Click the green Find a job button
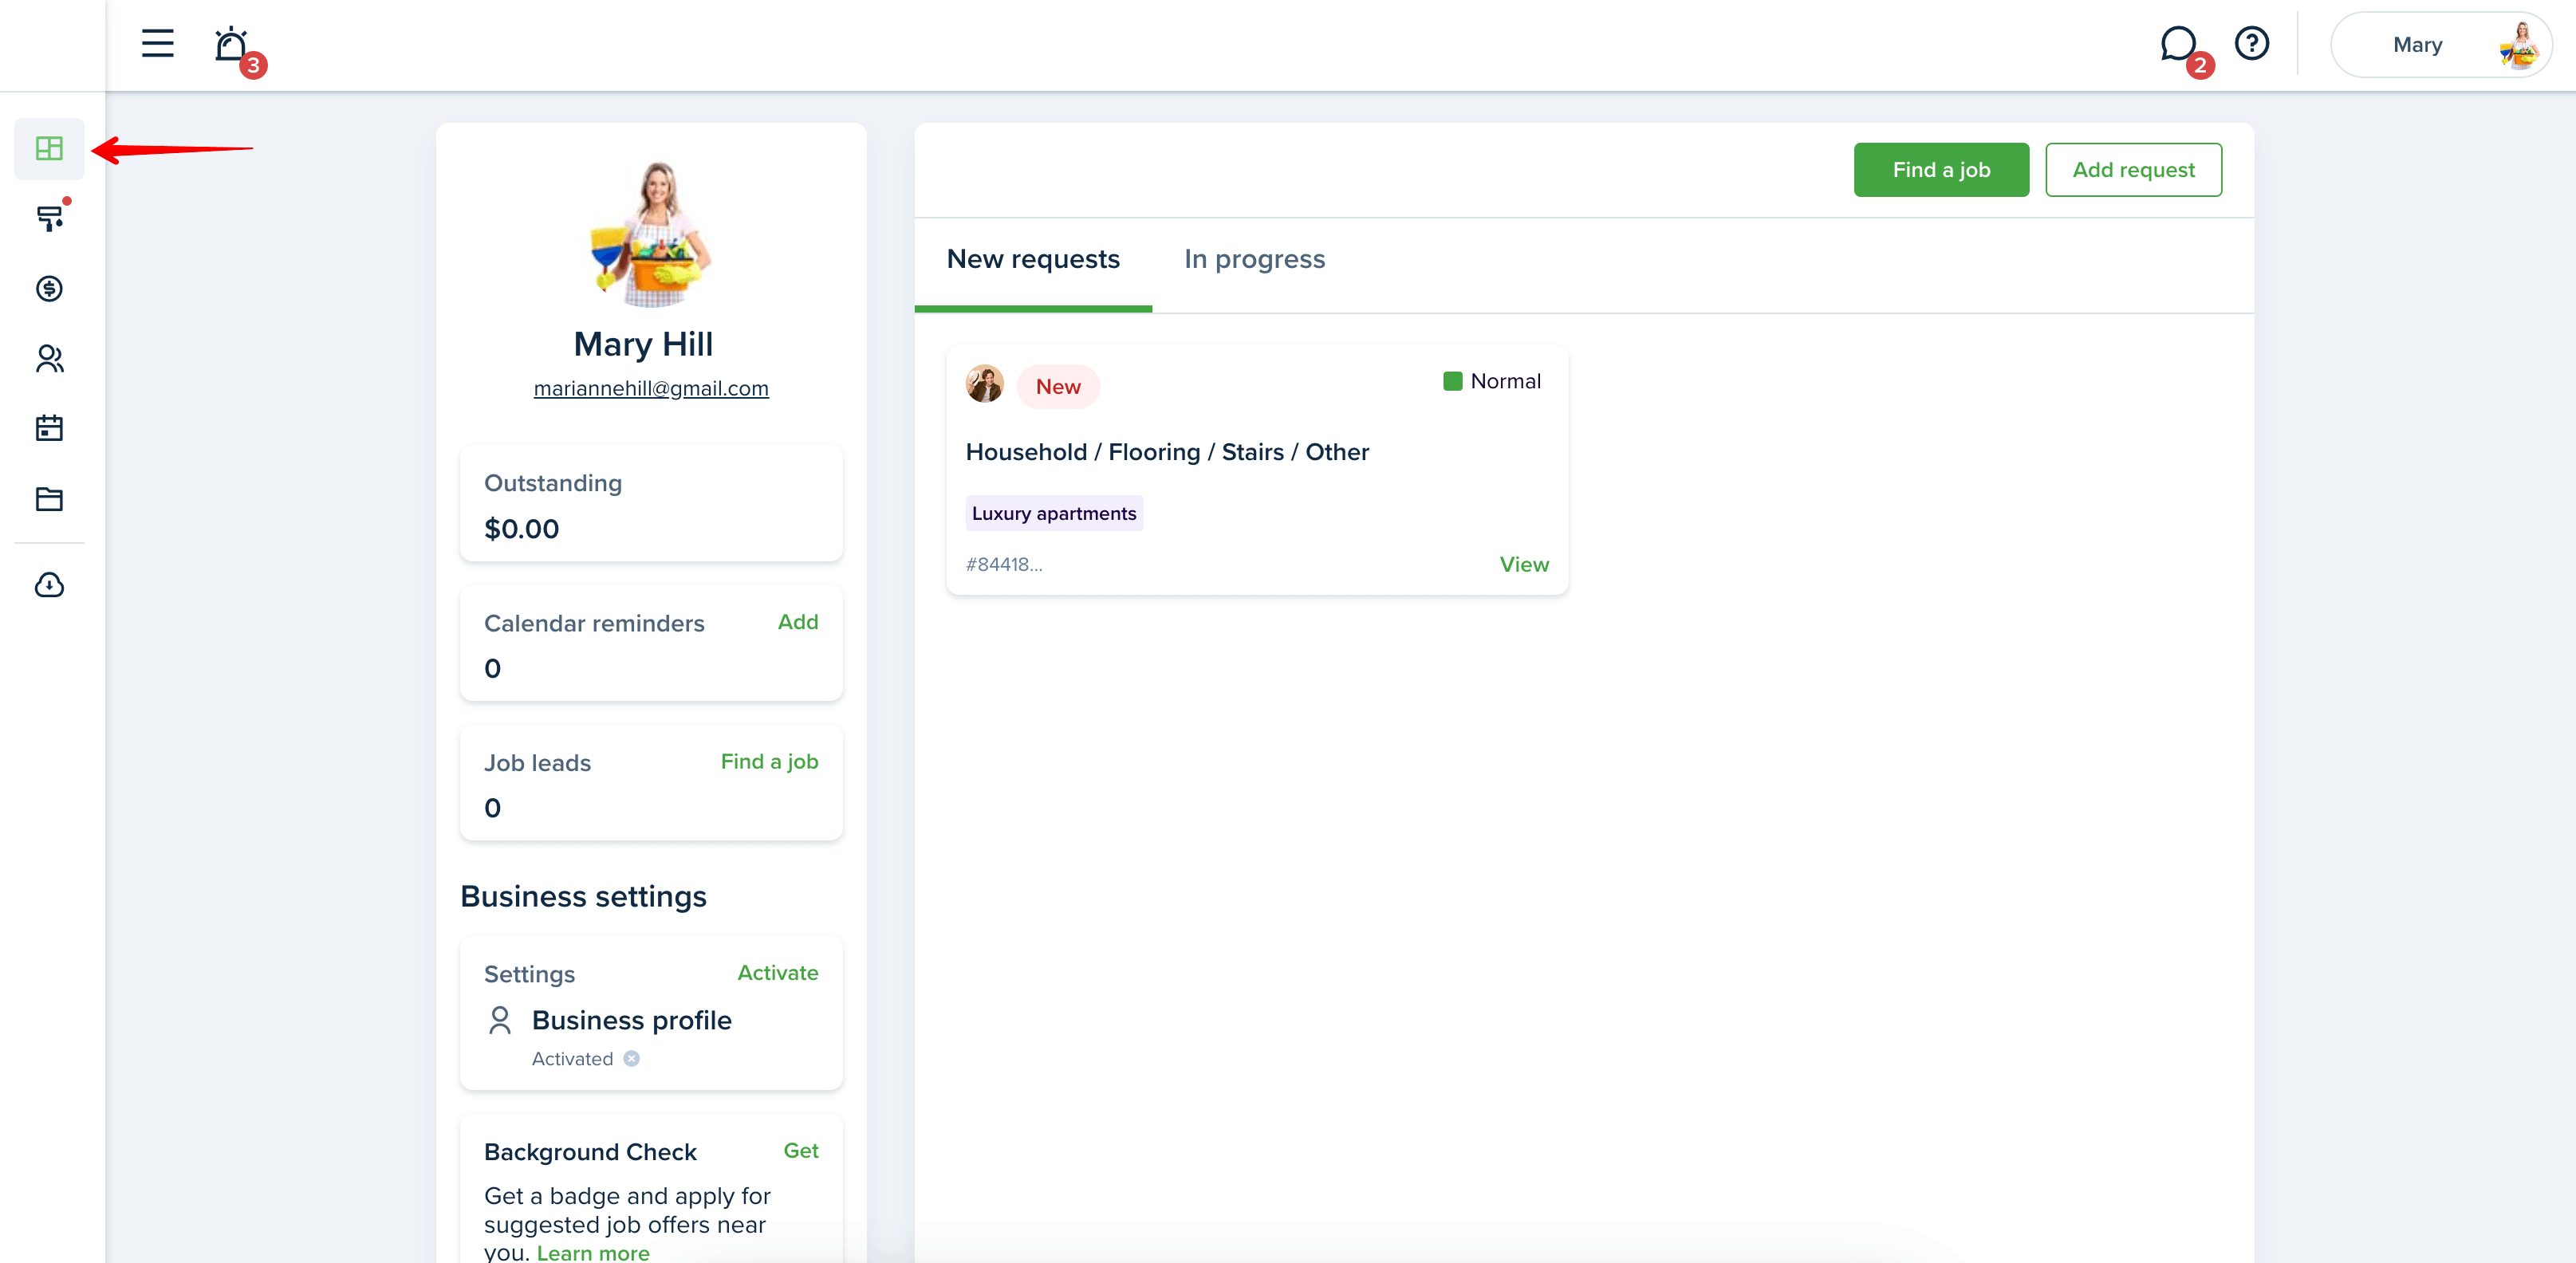2576x1263 pixels. 1941,170
